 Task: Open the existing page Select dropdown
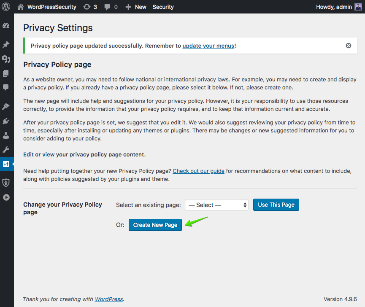217,205
